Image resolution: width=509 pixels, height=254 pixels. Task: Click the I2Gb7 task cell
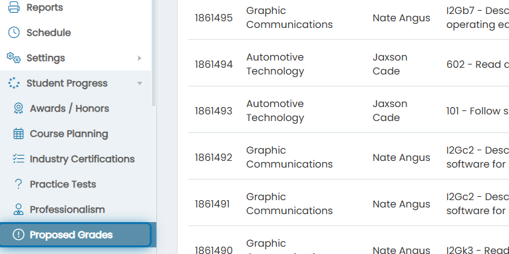[478, 17]
